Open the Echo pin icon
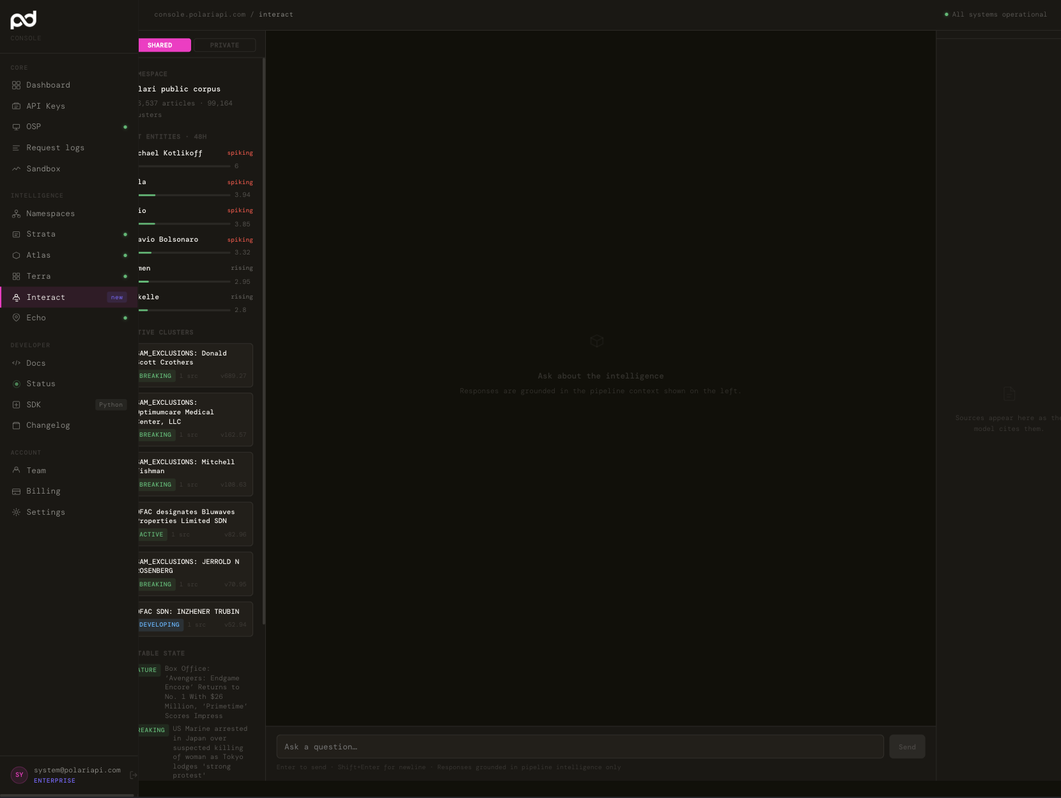The height and width of the screenshot is (798, 1061). 16,318
